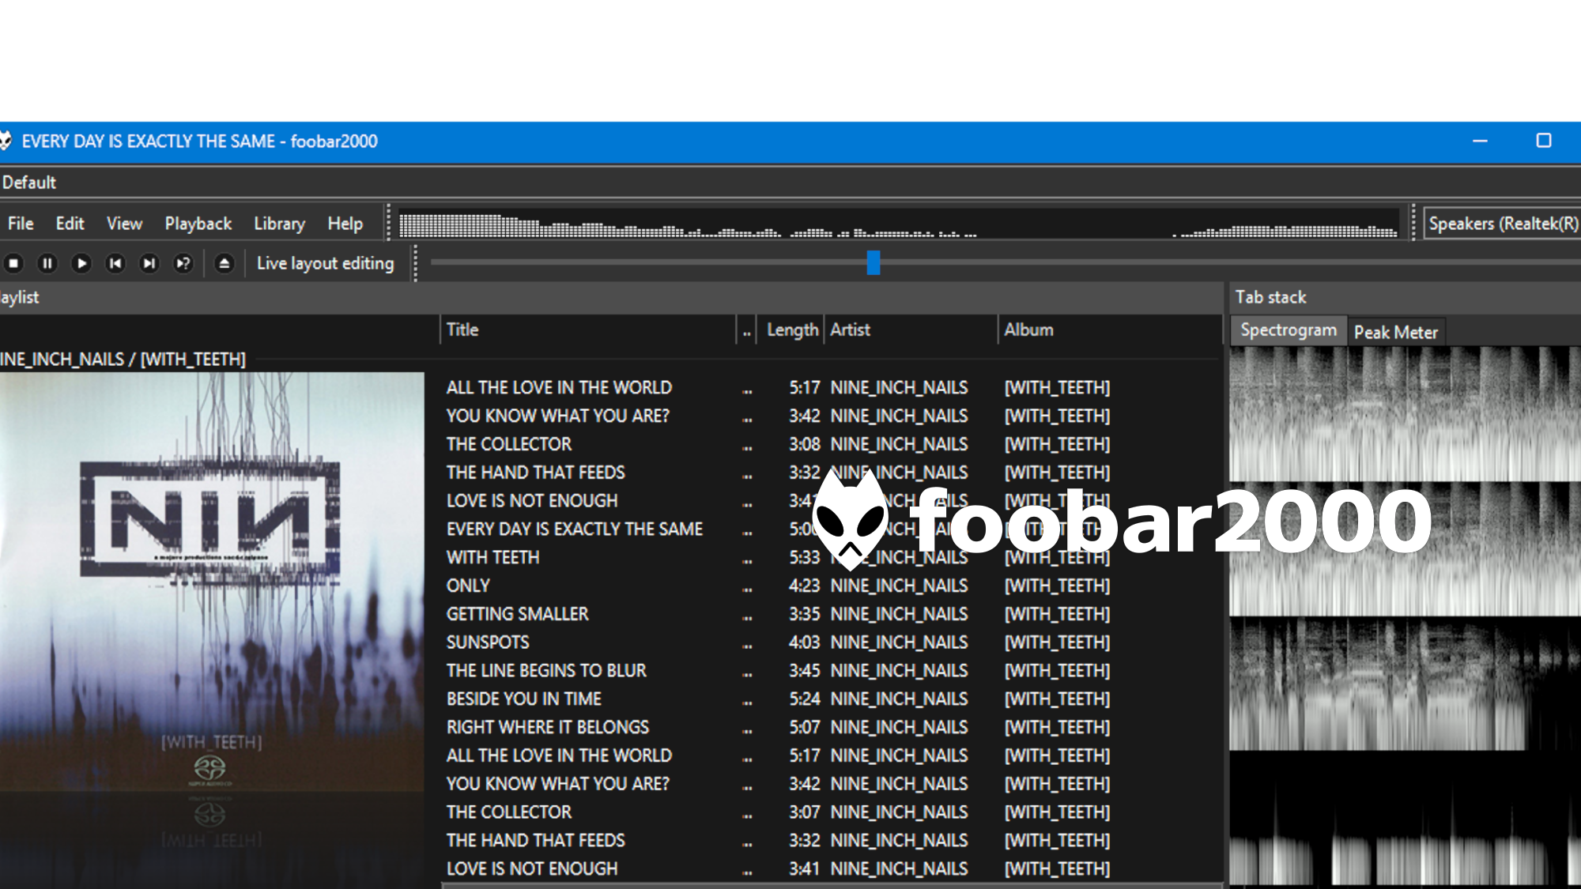
Task: Select first YOU KNOW WHAT YOU ARE? track
Action: [831, 416]
